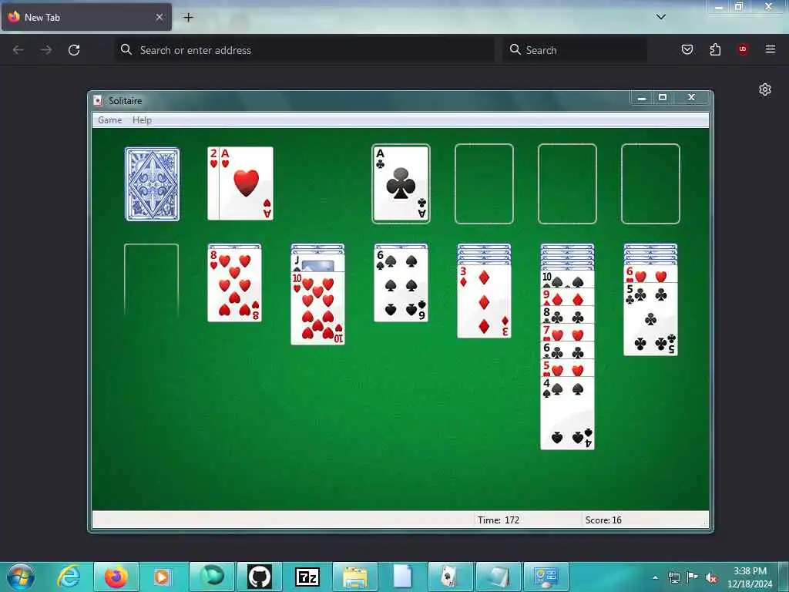Viewport: 789px width, 592px height.
Task: Click the Score: 16 status bar entry
Action: pos(603,520)
